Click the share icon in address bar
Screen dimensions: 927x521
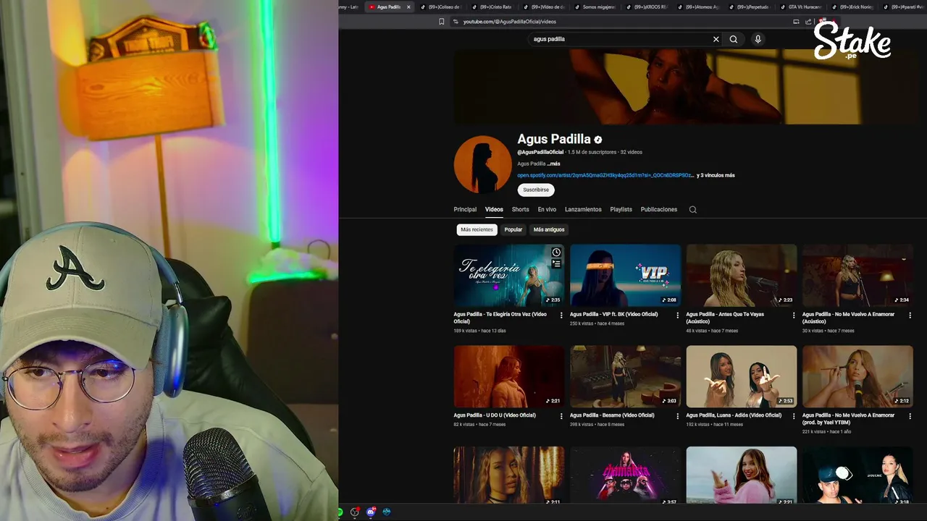(808, 22)
